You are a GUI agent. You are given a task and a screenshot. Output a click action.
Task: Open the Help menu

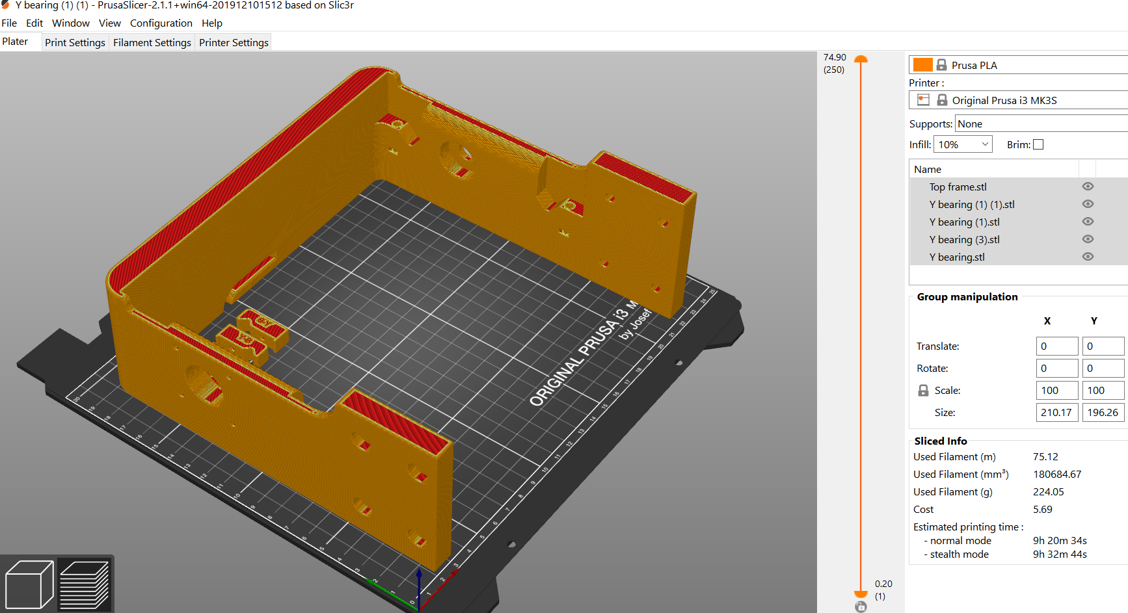(212, 23)
